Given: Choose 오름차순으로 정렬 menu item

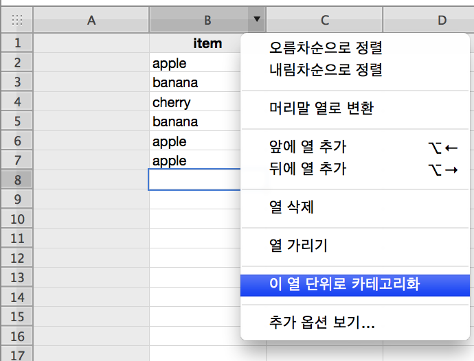Looking at the screenshot, I should point(355,48).
